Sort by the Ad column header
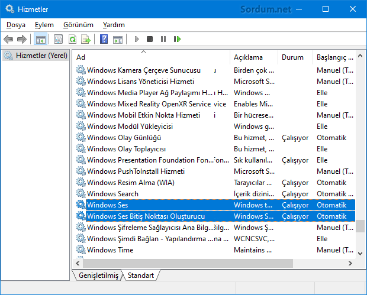Viewport: 367px width, 295px height. (x=152, y=57)
